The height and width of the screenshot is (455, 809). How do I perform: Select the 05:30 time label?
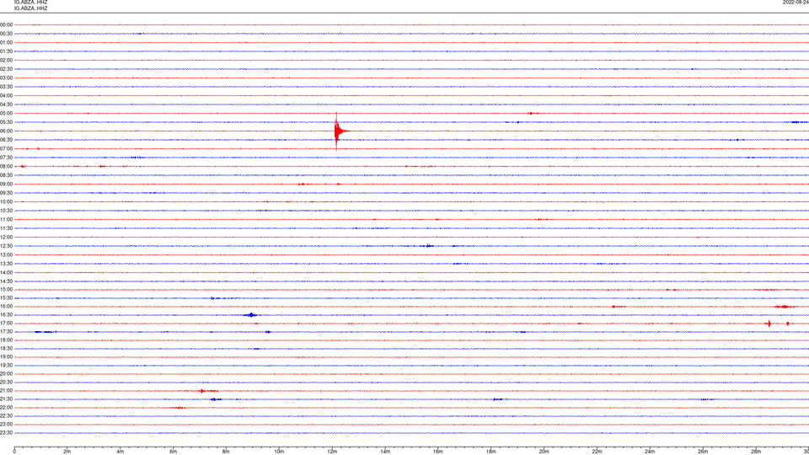6,122
